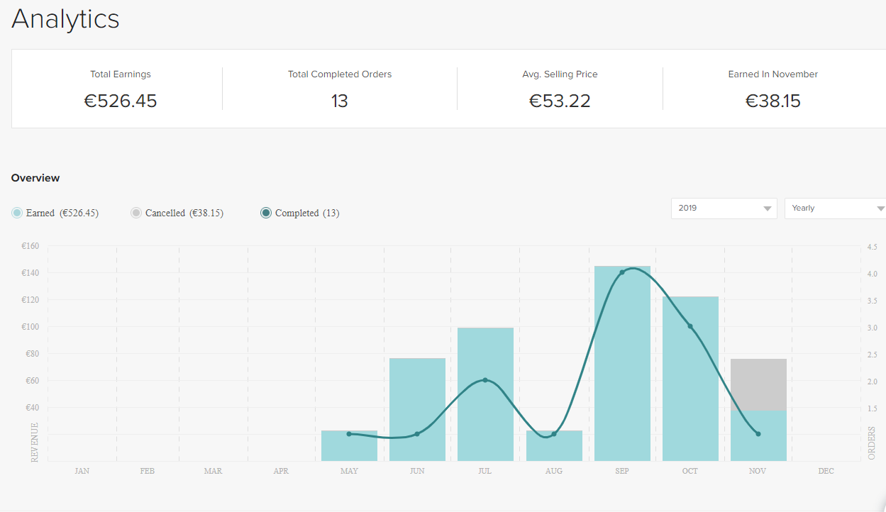Click the November completed orders line point
The width and height of the screenshot is (886, 512).
(758, 434)
